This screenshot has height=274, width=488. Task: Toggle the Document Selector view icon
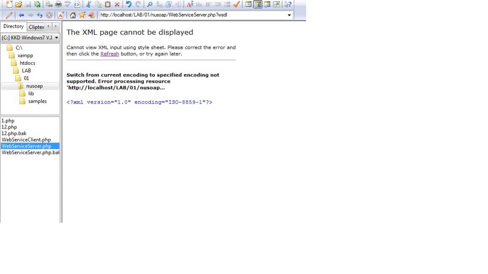pyautogui.click(x=248, y=4)
